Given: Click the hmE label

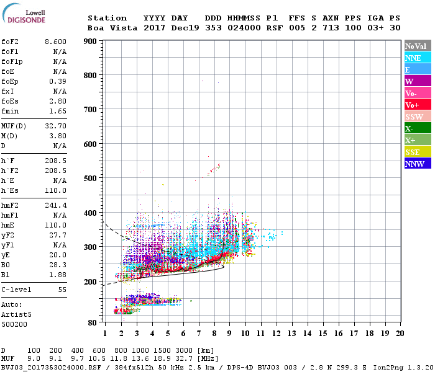Looking at the screenshot, I should pyautogui.click(x=7, y=226).
